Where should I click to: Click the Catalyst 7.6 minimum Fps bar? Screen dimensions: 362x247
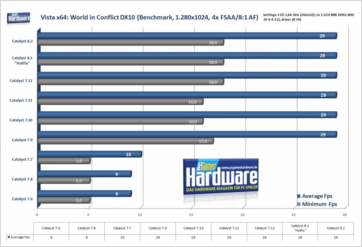(x=64, y=201)
